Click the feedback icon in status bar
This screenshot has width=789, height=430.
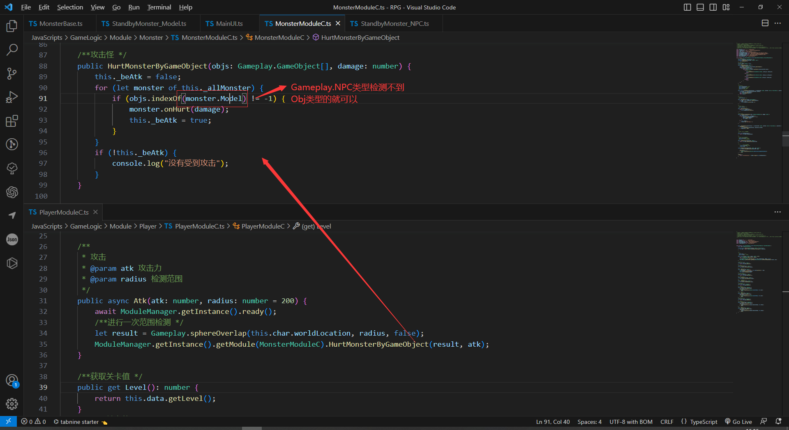coord(764,421)
